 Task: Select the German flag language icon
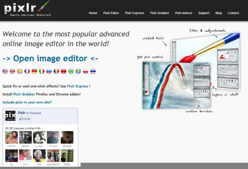click(x=34, y=71)
